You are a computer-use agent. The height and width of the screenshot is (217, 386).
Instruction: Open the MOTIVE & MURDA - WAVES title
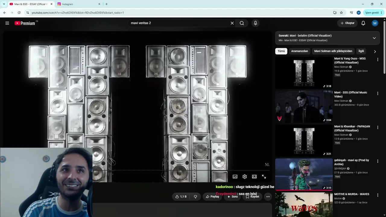click(352, 194)
